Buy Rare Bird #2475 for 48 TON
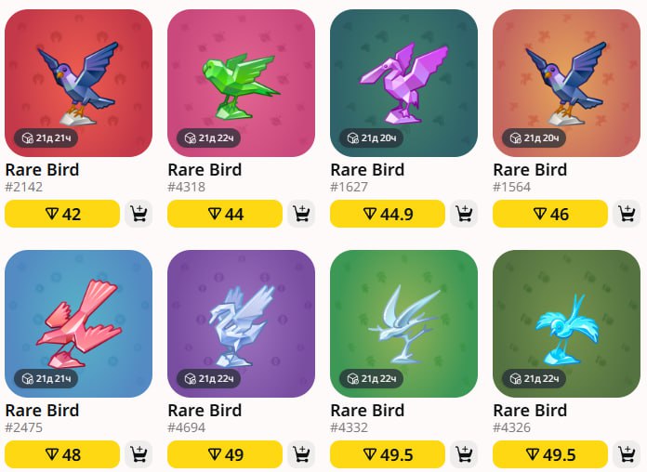The height and width of the screenshot is (472, 647). coord(62,454)
